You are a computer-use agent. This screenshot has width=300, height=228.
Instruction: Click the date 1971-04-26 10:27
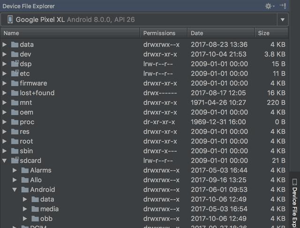[x=218, y=103]
